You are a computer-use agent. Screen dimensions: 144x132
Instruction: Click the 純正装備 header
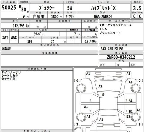121,45
